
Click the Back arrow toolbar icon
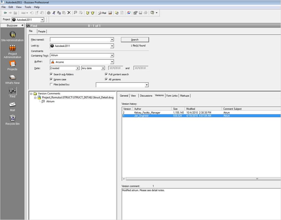(5, 13)
